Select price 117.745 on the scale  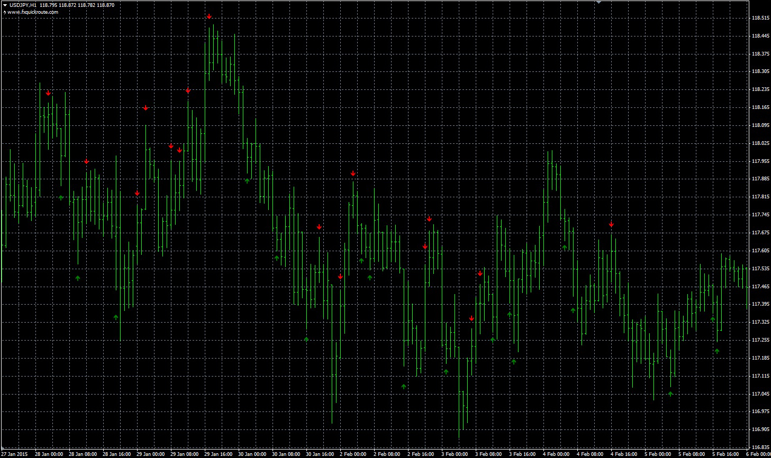pyautogui.click(x=760, y=215)
